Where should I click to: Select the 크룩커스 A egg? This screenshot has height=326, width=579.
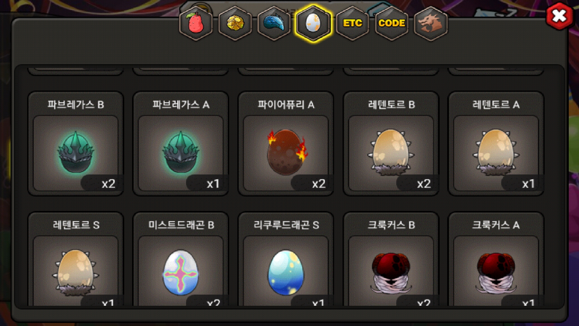pyautogui.click(x=496, y=259)
